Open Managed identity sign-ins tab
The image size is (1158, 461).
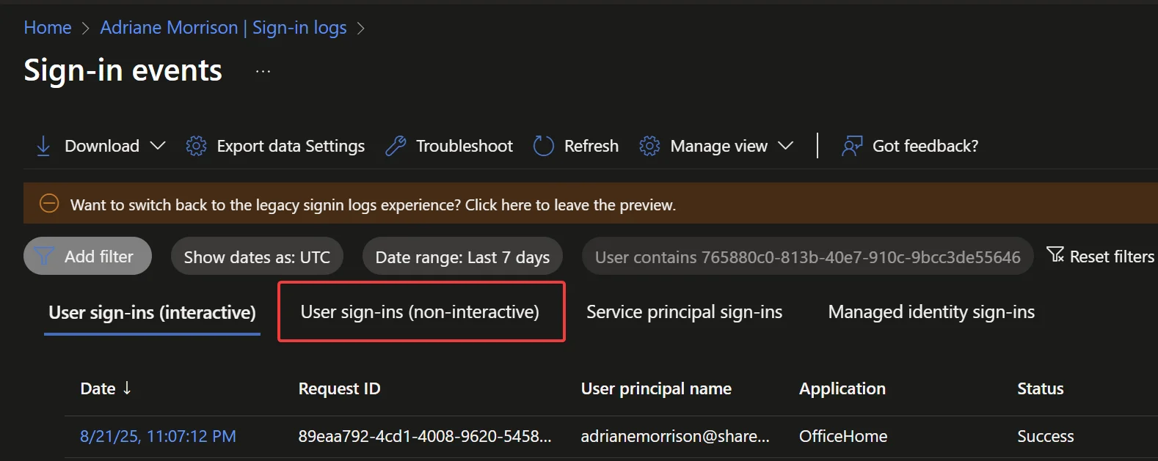pyautogui.click(x=931, y=312)
